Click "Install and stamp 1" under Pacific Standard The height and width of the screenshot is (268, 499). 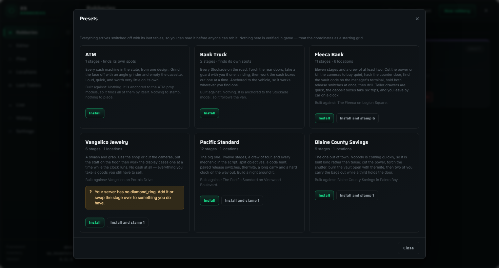(x=242, y=200)
